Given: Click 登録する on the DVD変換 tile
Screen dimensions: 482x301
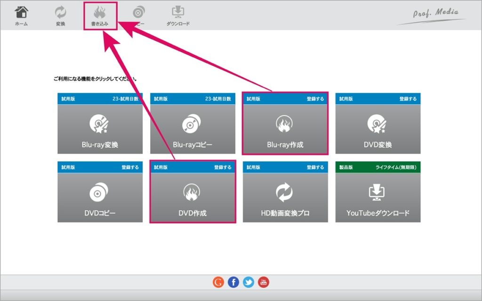Looking at the screenshot, I should point(408,99).
